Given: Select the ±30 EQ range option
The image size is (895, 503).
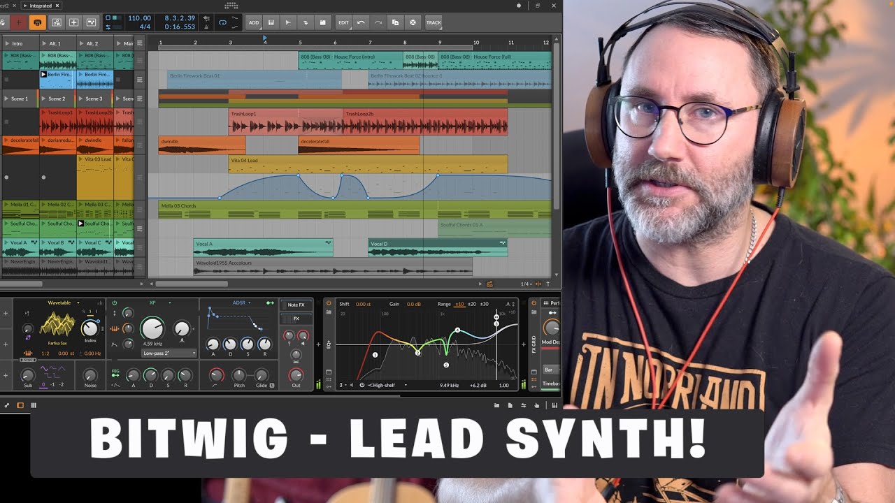Looking at the screenshot, I should (485, 304).
